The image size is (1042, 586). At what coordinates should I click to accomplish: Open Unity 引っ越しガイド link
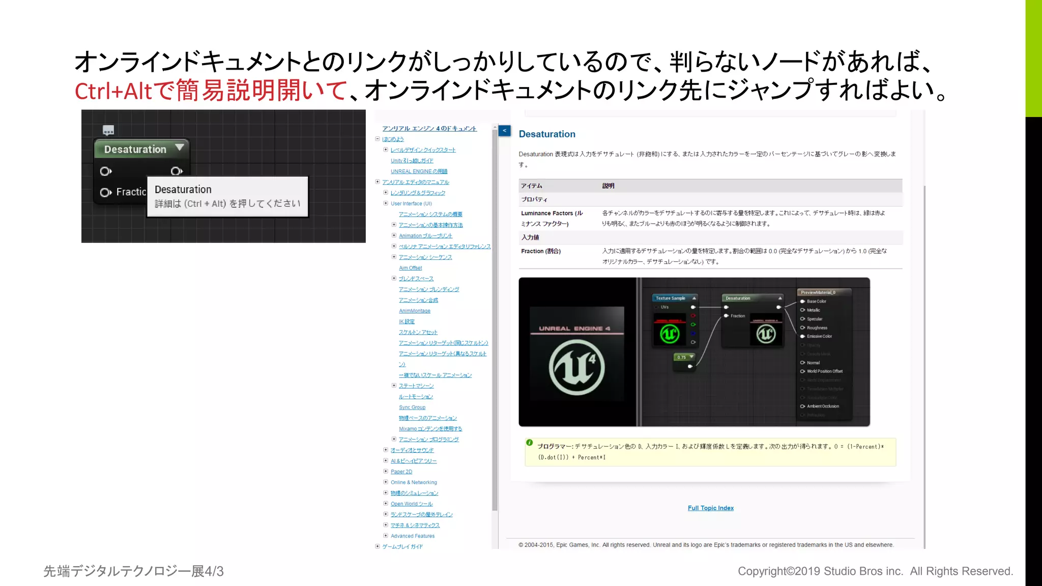[x=412, y=161]
